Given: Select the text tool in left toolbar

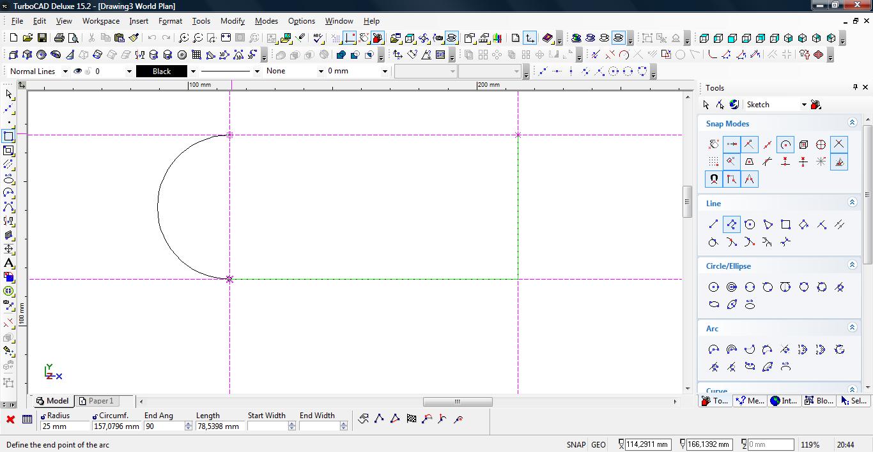Looking at the screenshot, I should tap(9, 263).
